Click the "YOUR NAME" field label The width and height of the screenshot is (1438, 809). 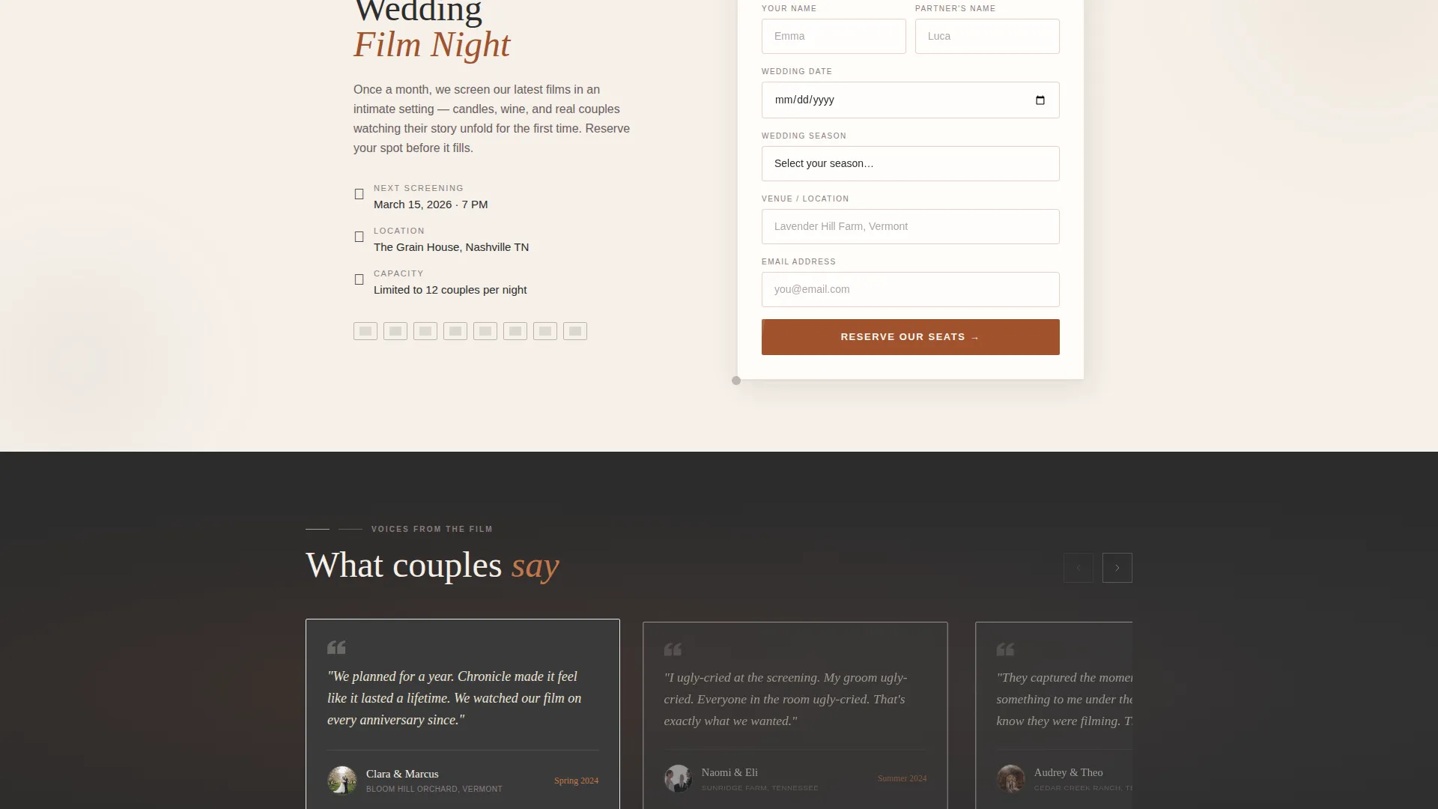pos(789,8)
